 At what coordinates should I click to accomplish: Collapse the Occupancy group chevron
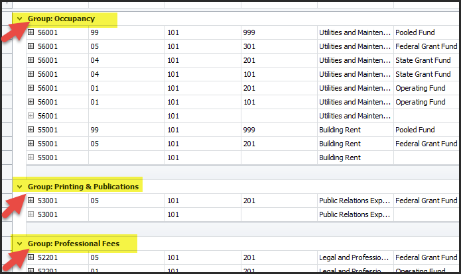click(x=20, y=19)
